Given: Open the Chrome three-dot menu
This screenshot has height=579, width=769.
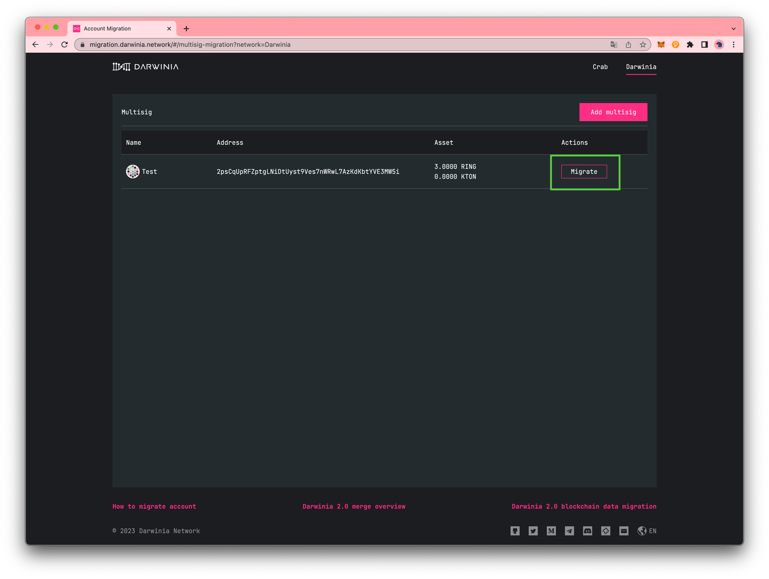Looking at the screenshot, I should point(734,45).
